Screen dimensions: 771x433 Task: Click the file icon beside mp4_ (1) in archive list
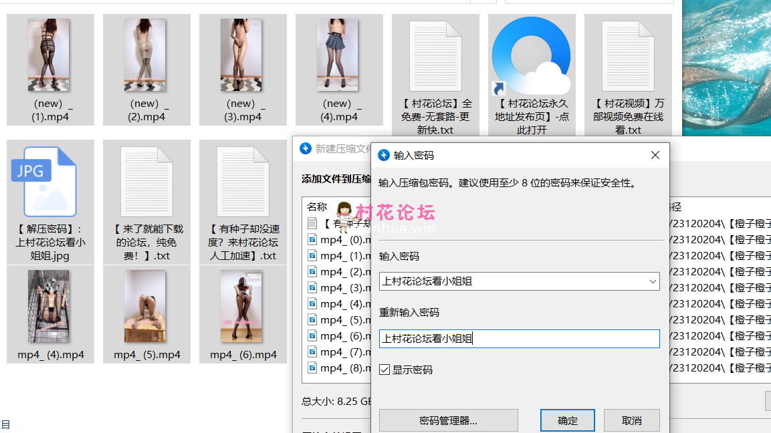click(x=312, y=255)
